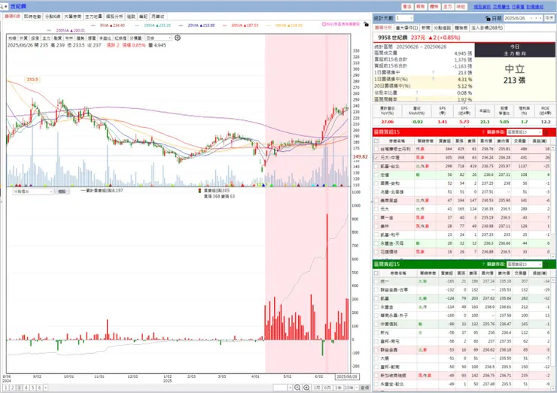Click the sell-side table scrollbar up arrow
The width and height of the screenshot is (557, 393).
tap(552, 280)
